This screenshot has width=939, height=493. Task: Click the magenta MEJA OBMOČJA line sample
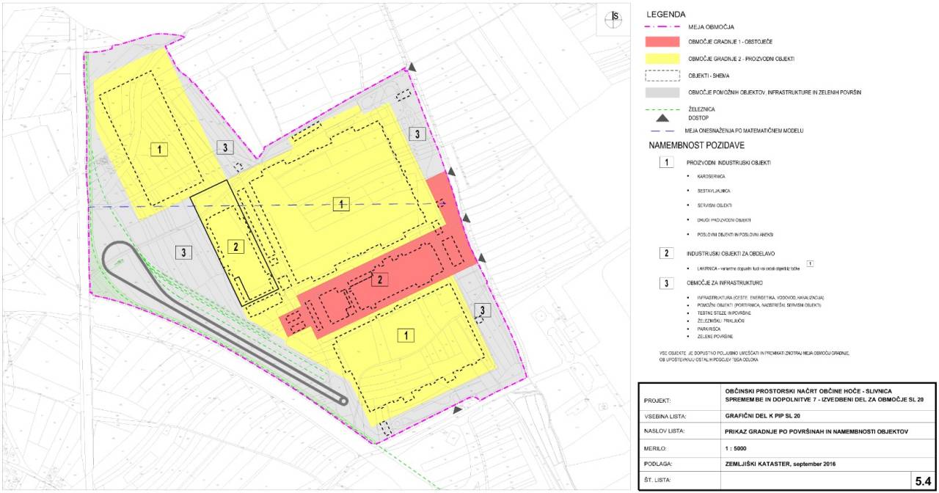pyautogui.click(x=664, y=27)
